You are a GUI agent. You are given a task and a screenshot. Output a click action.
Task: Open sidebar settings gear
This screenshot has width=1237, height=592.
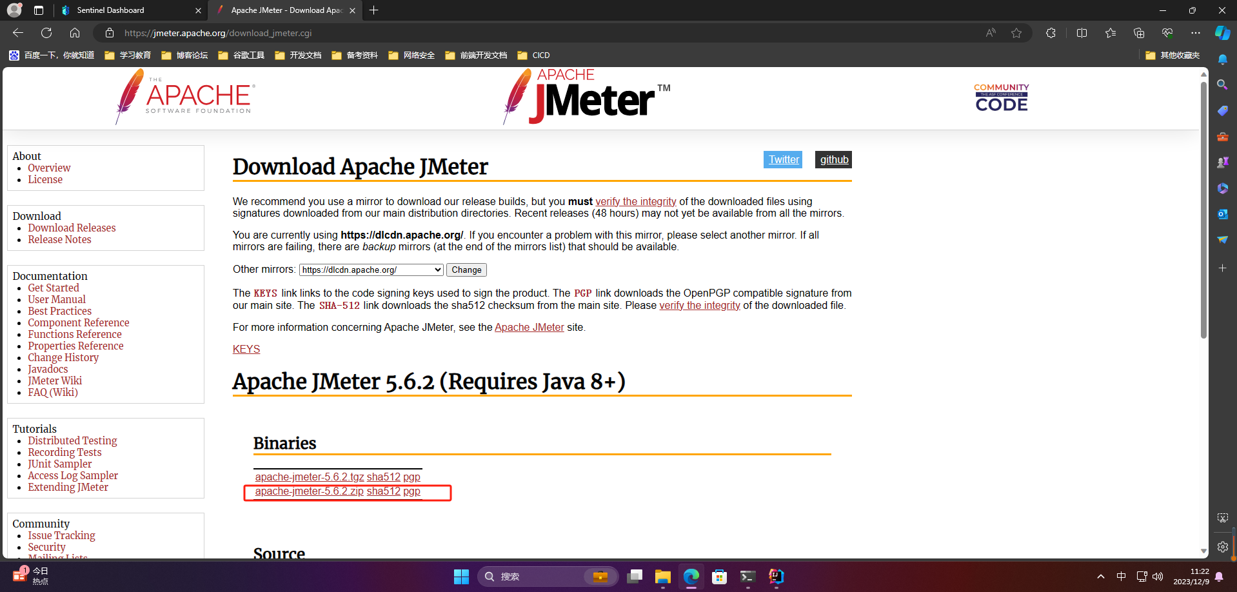[x=1223, y=547]
